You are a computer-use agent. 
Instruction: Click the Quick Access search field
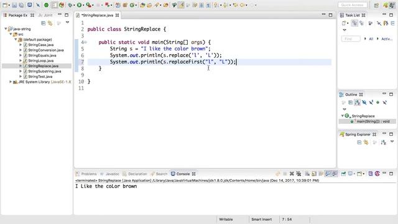(353, 5)
